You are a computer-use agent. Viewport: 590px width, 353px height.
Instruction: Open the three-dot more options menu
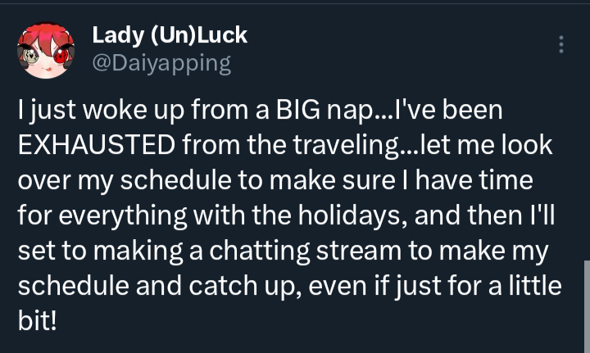point(561,45)
